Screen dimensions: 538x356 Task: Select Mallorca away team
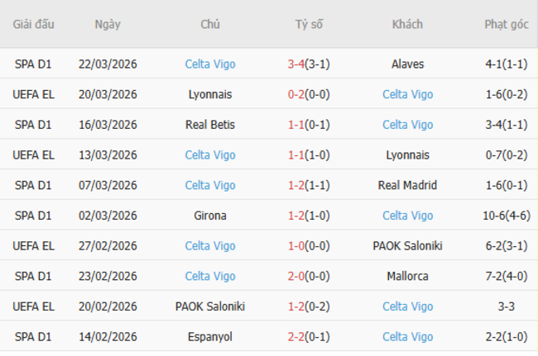407,276
